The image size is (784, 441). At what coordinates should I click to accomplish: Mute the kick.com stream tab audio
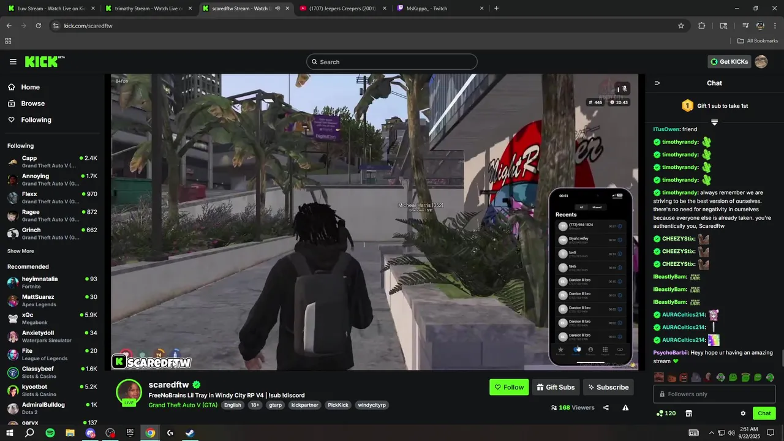coord(277,9)
